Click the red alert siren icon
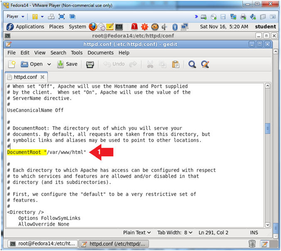The image size is (281, 251). pyautogui.click(x=134, y=27)
